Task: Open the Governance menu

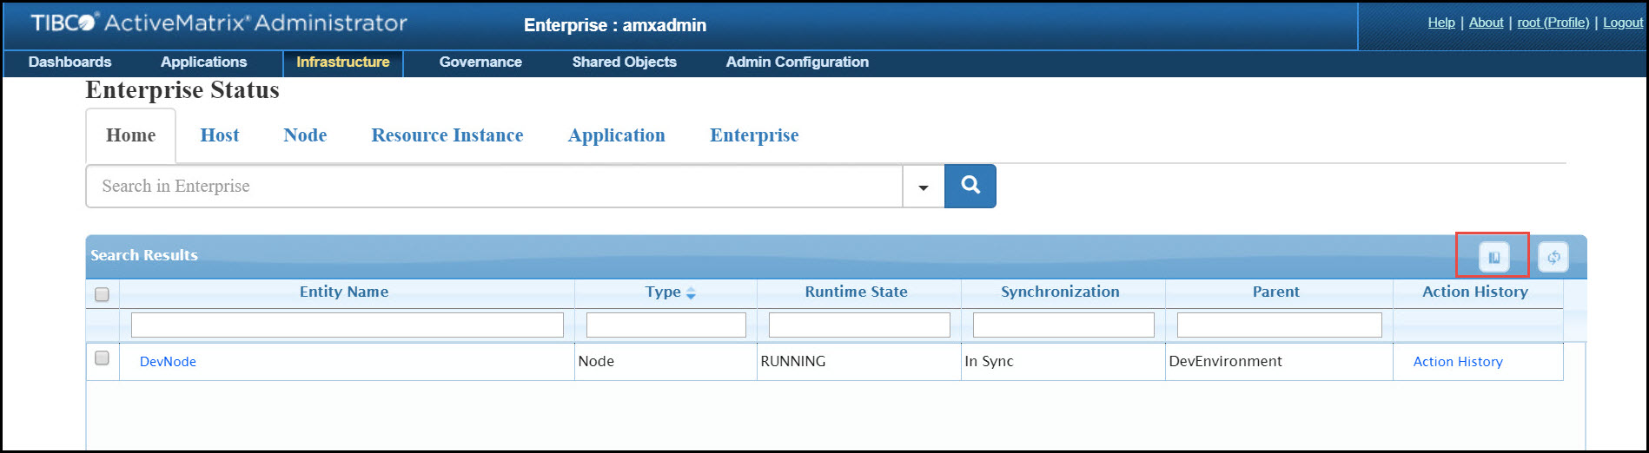Action: click(480, 62)
